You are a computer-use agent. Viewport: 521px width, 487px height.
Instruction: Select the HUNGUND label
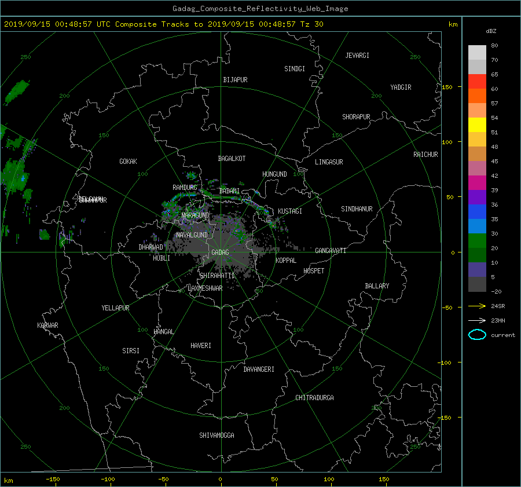(274, 174)
